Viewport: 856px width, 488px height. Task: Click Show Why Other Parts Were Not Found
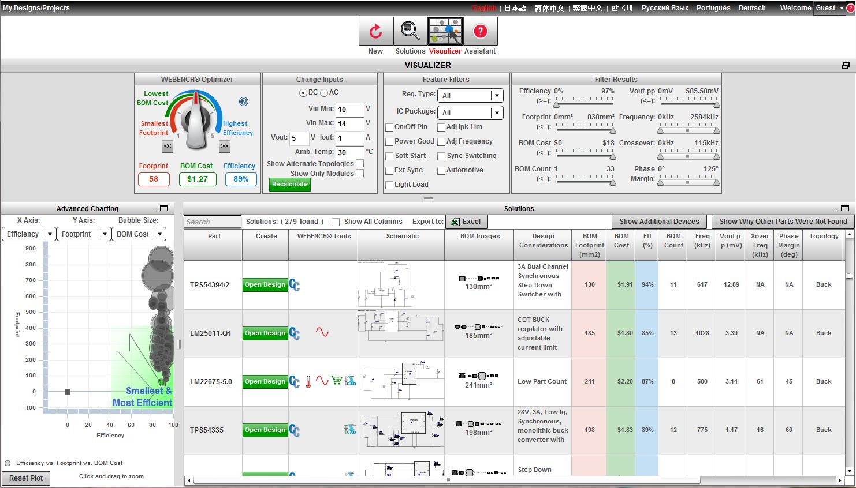click(x=783, y=222)
